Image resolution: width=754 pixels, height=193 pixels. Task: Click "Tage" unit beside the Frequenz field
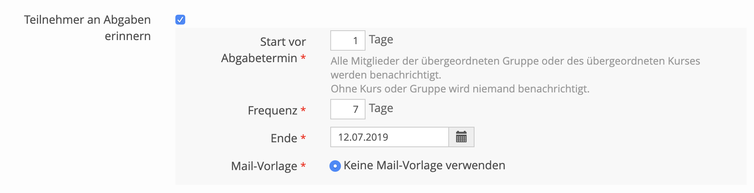pyautogui.click(x=381, y=108)
